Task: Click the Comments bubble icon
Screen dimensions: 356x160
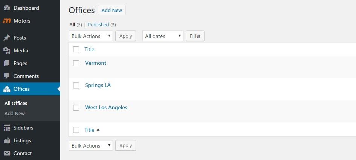Action: [7, 76]
